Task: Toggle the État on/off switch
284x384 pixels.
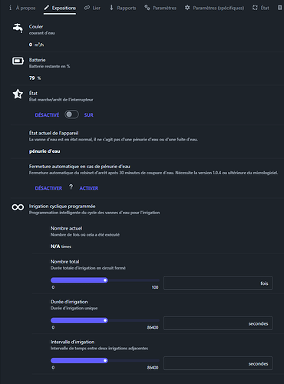Action: pos(71,114)
